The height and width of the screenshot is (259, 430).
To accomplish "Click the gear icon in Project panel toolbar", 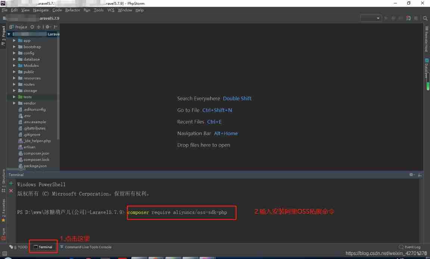I will pos(47,26).
